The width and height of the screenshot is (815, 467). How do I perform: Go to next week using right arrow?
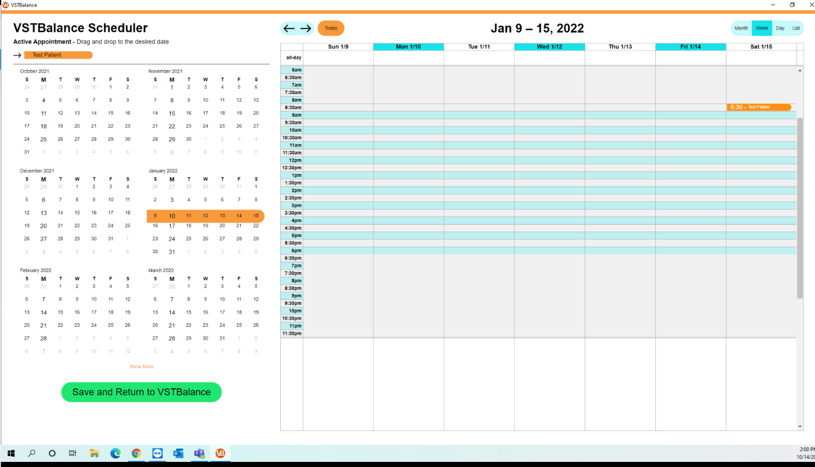click(306, 28)
